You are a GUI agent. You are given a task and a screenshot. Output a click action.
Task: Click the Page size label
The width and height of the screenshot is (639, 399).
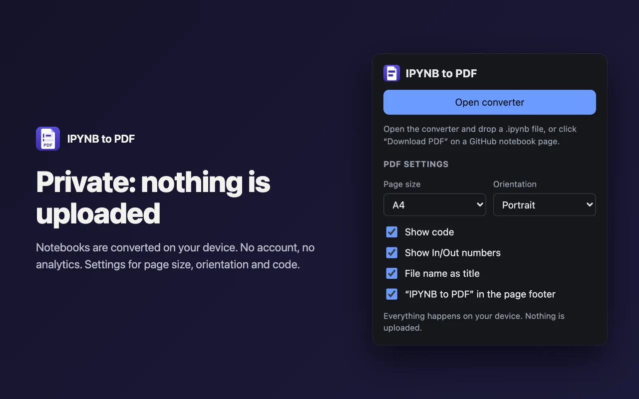tap(402, 184)
